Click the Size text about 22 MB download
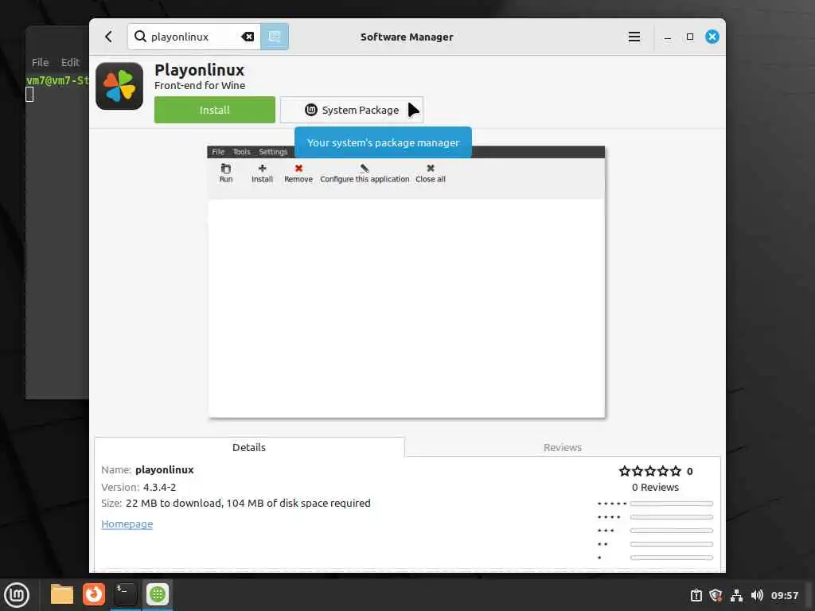 tap(236, 503)
